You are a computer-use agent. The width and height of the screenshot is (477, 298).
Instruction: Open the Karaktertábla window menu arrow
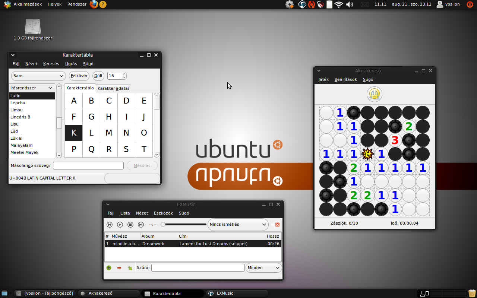click(x=13, y=55)
